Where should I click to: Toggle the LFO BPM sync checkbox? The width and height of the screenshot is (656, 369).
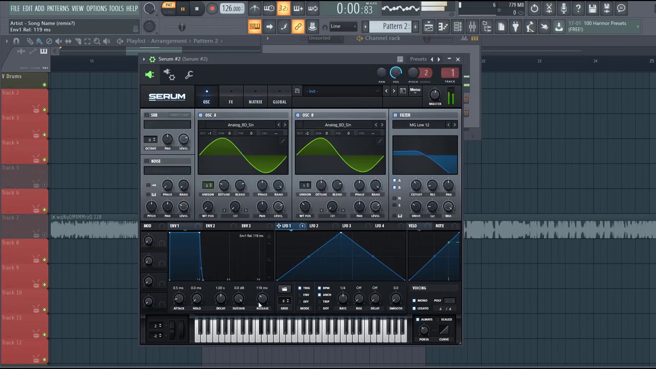point(319,288)
